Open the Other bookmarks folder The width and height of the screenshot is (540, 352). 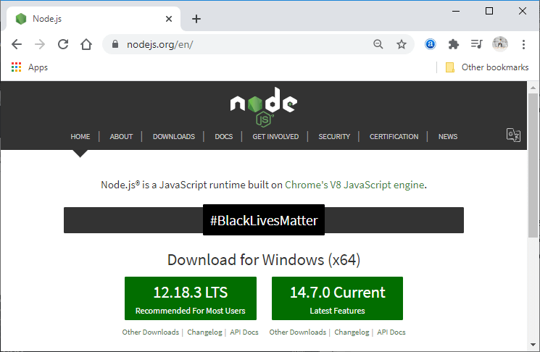[x=487, y=67]
